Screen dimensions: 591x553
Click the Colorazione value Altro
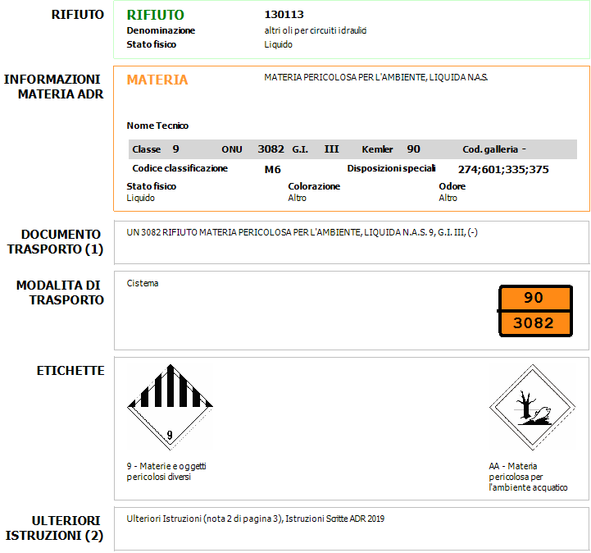[x=297, y=198]
